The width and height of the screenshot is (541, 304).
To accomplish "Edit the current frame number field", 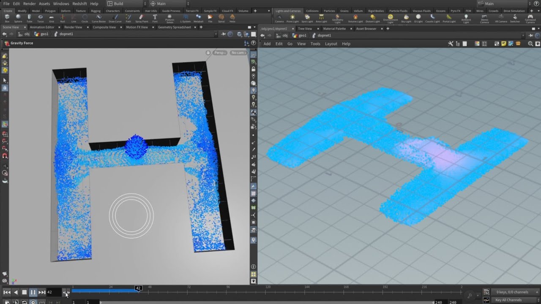I will pyautogui.click(x=53, y=292).
